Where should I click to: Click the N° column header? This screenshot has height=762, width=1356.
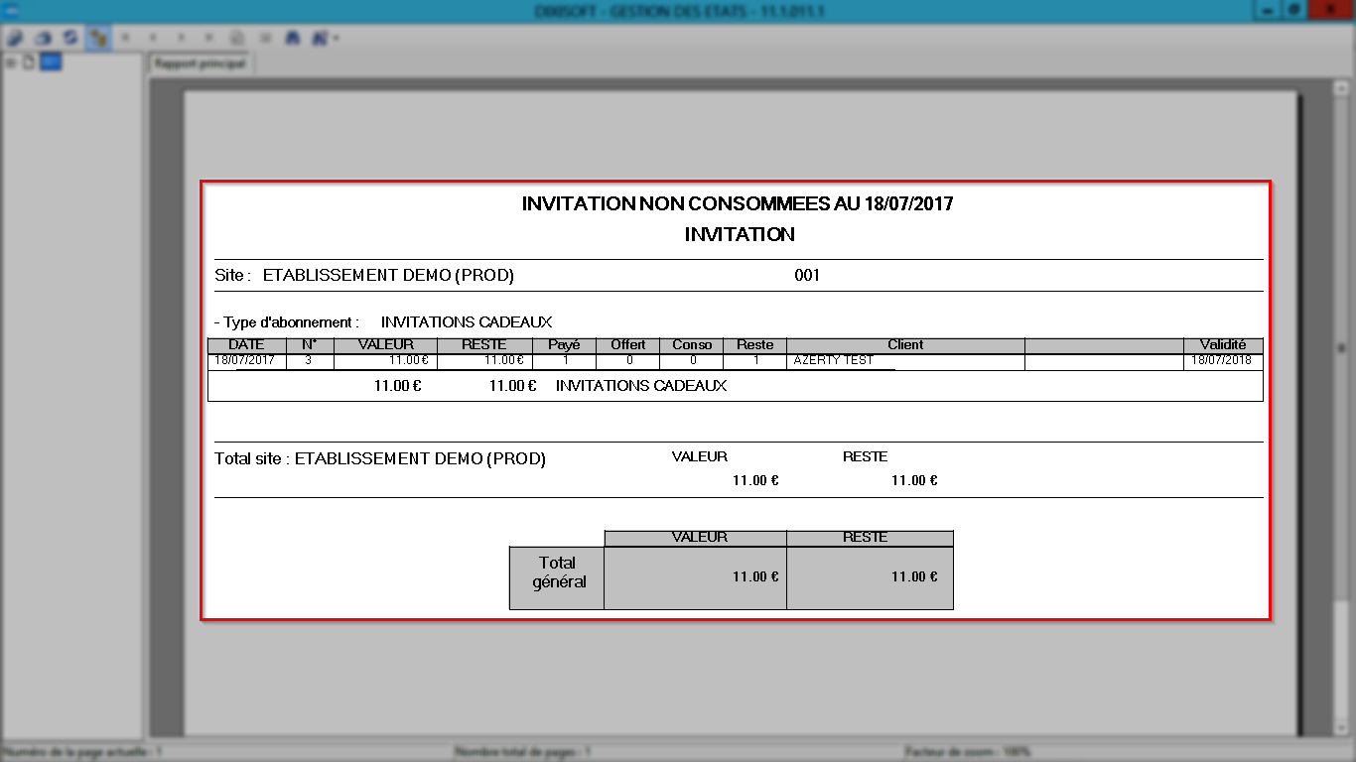click(310, 345)
